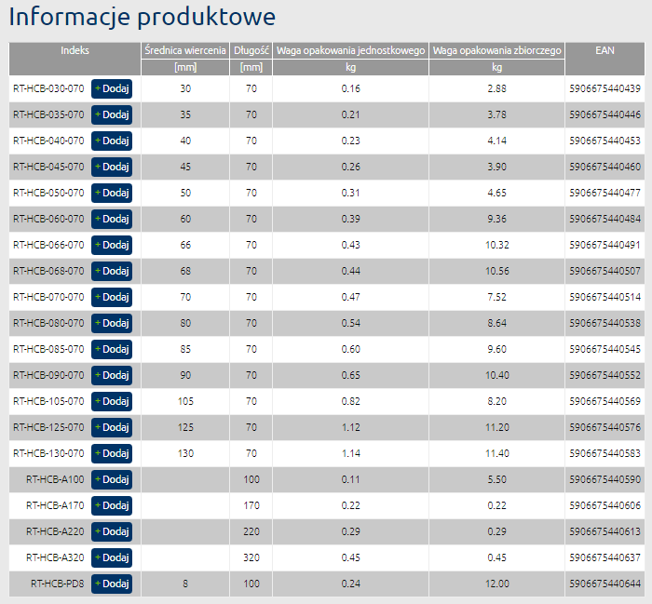Viewport: 652px width, 604px height.
Task: Select EAN code 5906675440439
Action: pyautogui.click(x=604, y=88)
